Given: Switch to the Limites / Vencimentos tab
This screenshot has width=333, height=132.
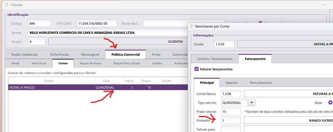Looking at the screenshot, I should [214, 59].
